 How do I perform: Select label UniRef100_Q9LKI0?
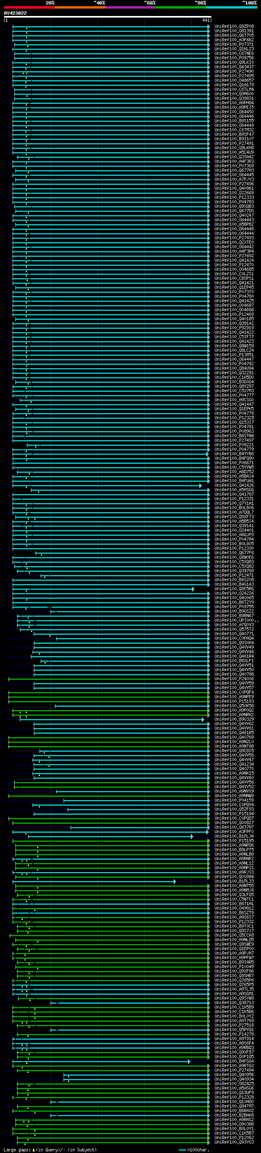click(x=234, y=62)
